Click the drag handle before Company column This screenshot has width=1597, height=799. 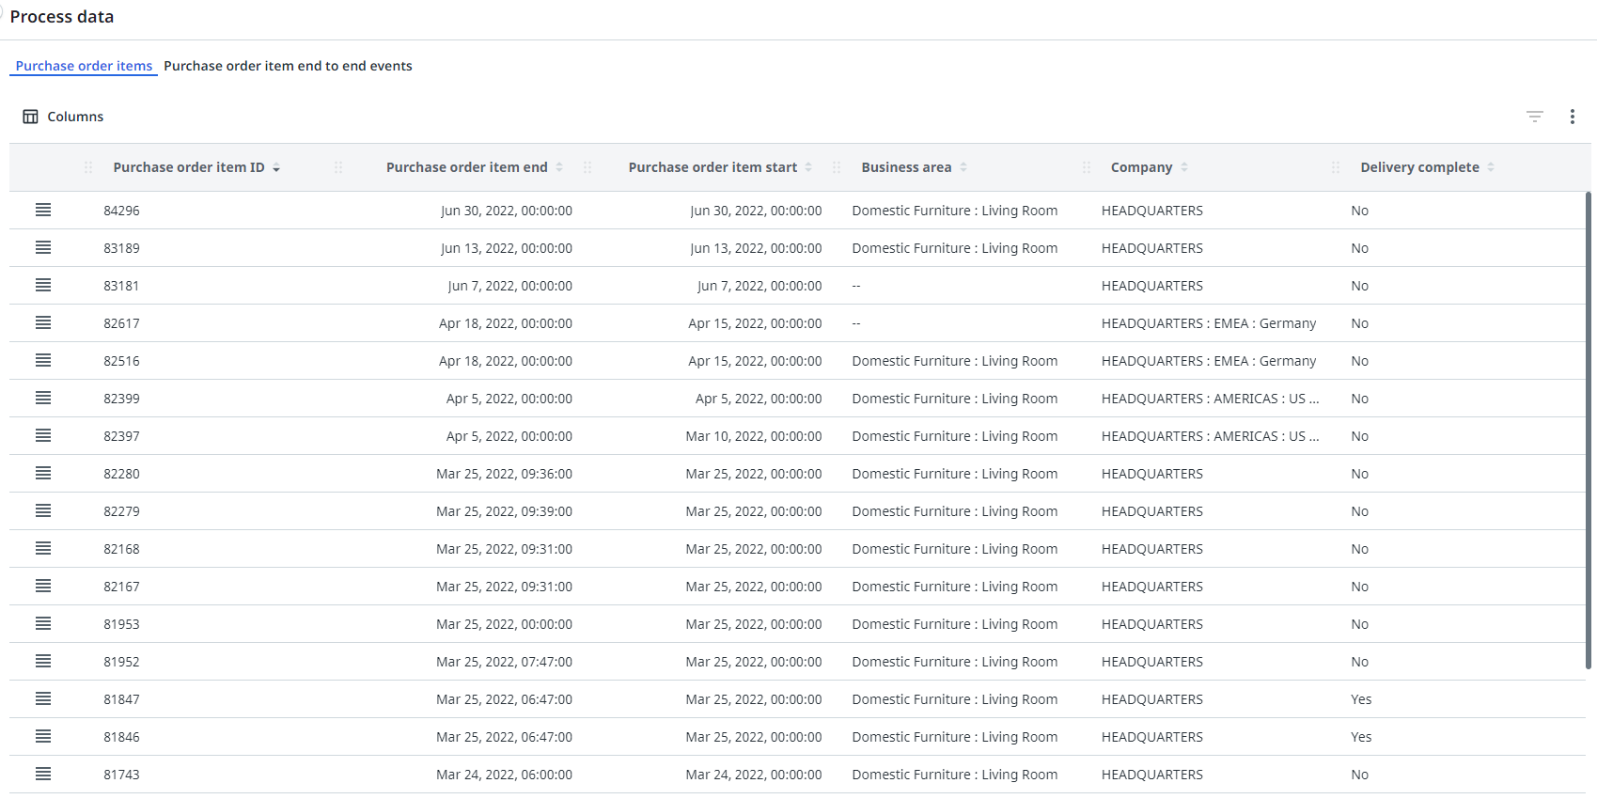point(1087,167)
